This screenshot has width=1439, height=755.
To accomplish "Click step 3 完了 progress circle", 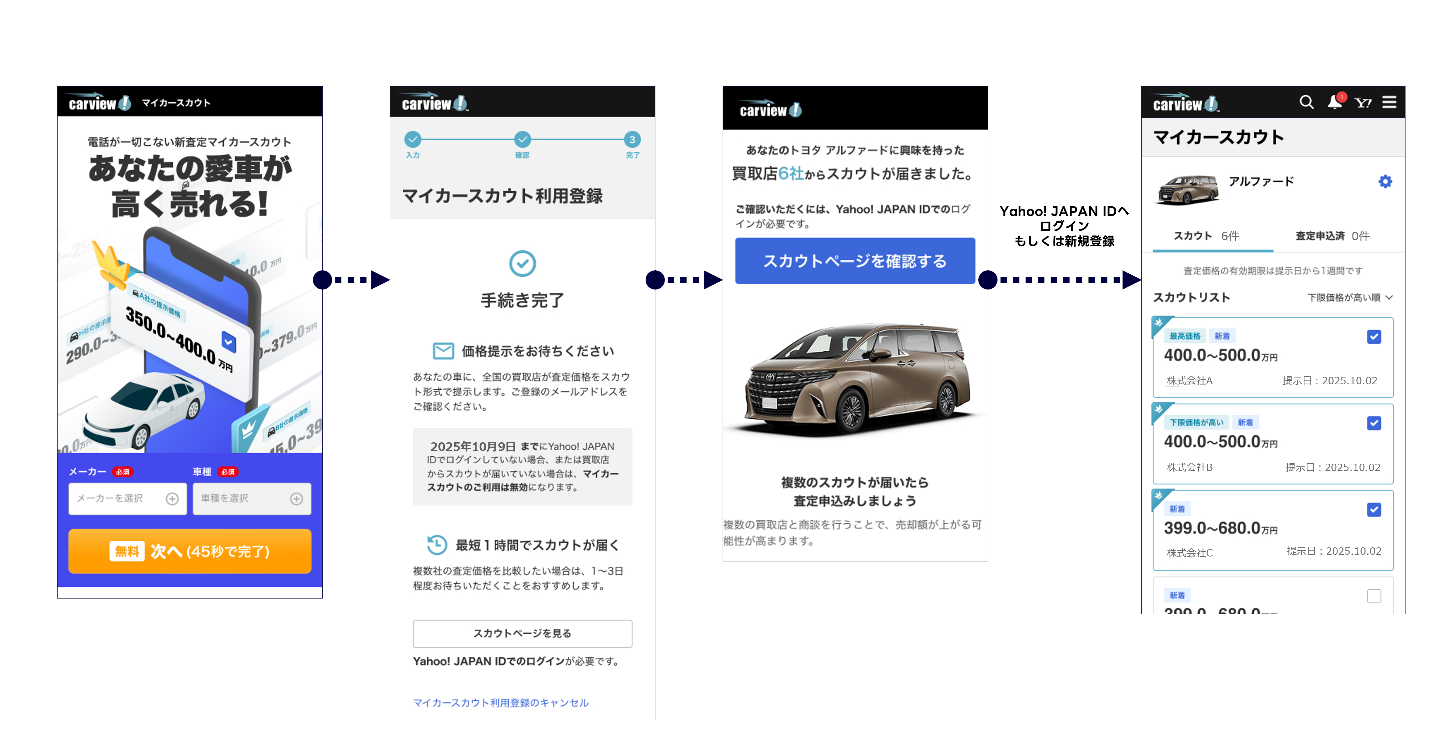I will point(632,139).
